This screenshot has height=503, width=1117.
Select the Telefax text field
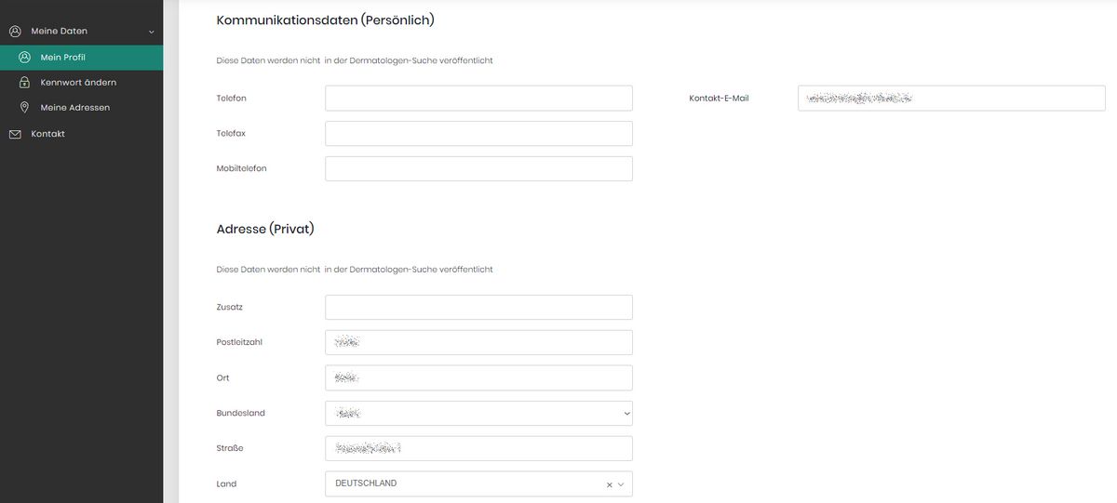[x=478, y=134]
